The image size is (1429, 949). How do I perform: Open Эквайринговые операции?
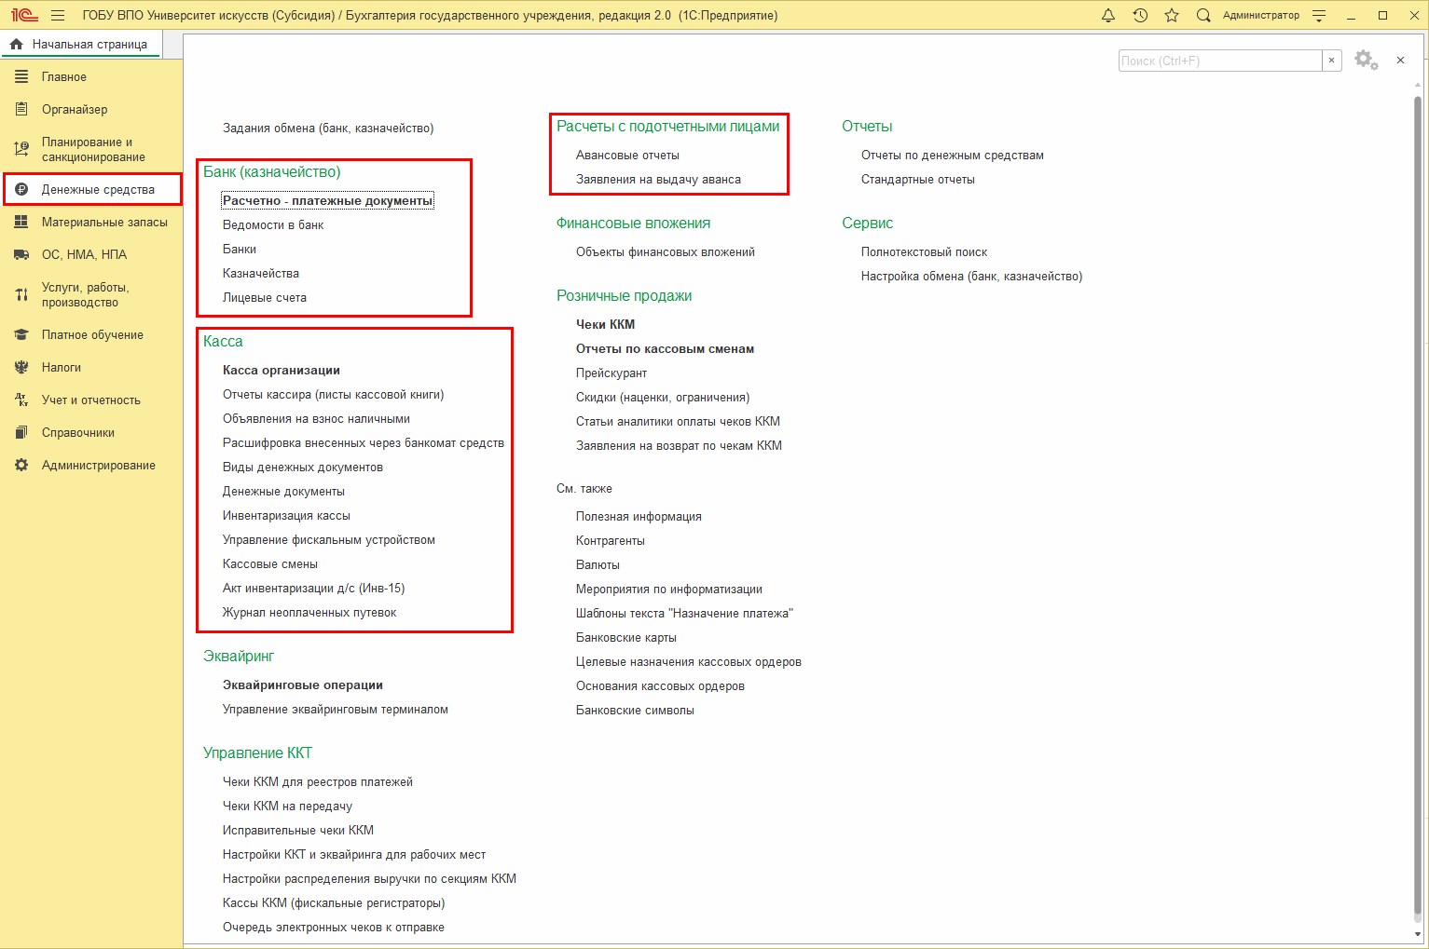303,685
